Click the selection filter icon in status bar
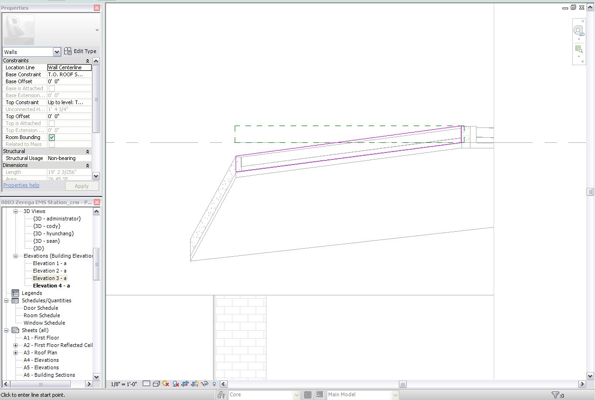The height and width of the screenshot is (400, 595). point(555,395)
